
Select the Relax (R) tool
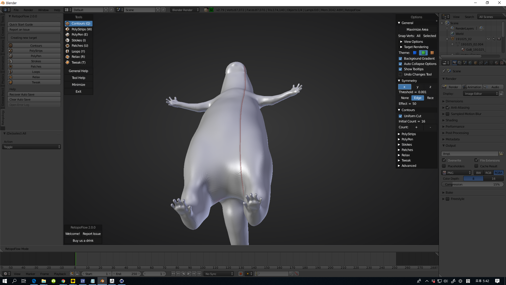[x=79, y=57]
